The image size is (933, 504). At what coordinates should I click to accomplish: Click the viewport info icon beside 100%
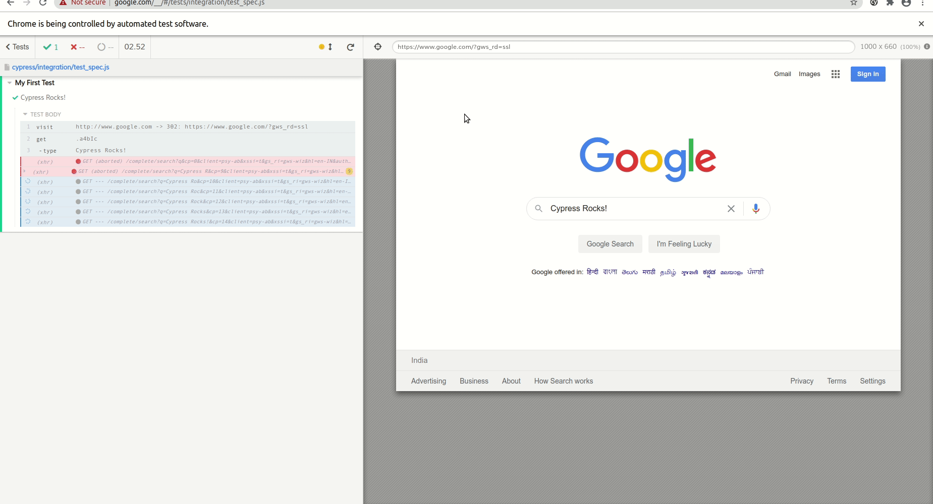pos(927,46)
